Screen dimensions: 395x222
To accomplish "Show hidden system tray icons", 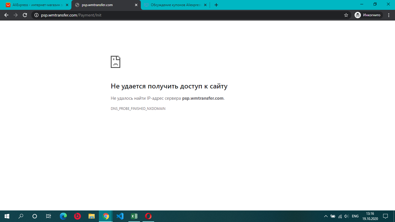I will coord(326,216).
